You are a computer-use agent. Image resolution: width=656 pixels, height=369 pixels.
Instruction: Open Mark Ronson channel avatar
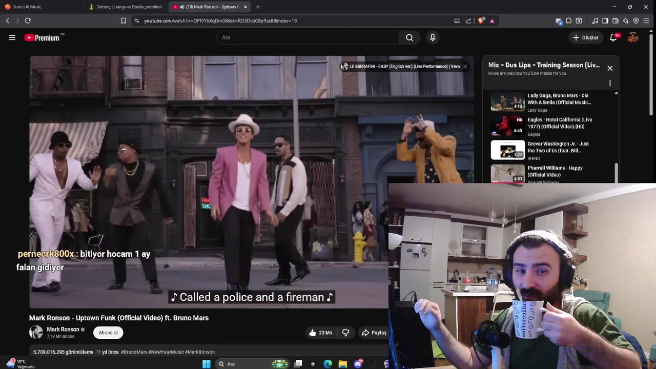tap(36, 333)
